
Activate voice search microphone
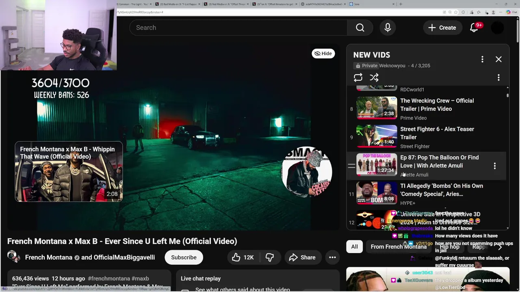(x=388, y=28)
